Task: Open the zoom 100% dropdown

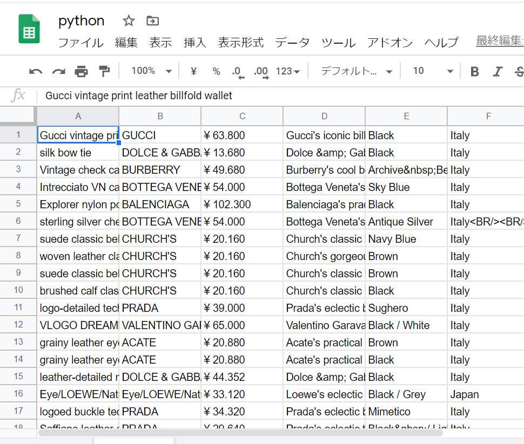Action: point(152,71)
